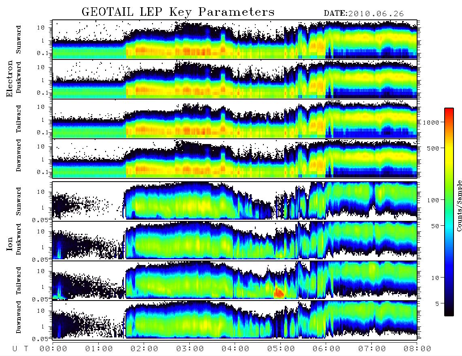This screenshot has width=462, height=356.
Task: Click the '00:00' time axis label
Action: (x=53, y=349)
